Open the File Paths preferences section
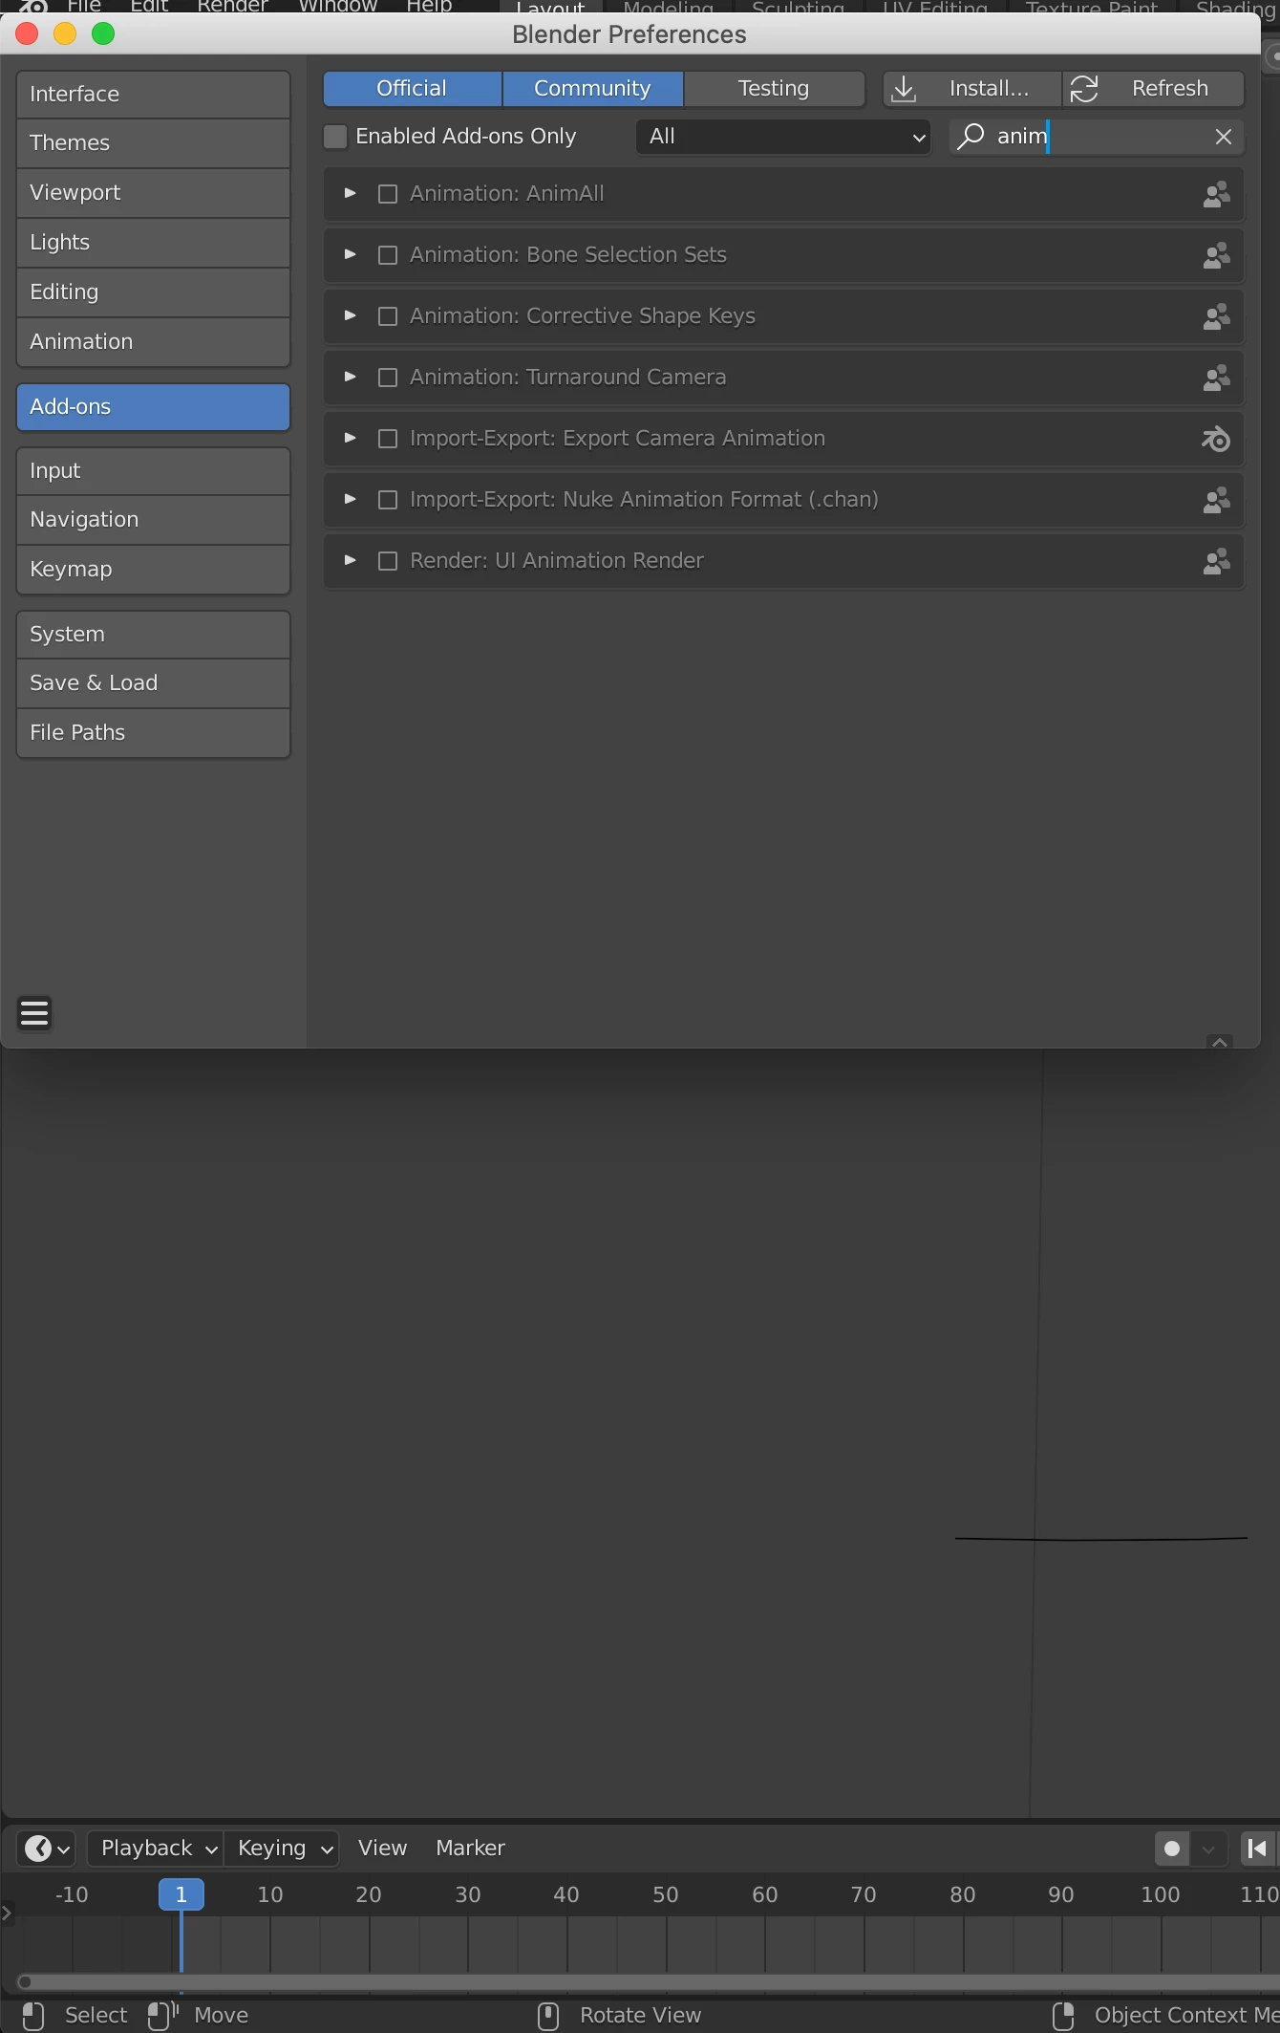This screenshot has width=1280, height=2033. 153,733
